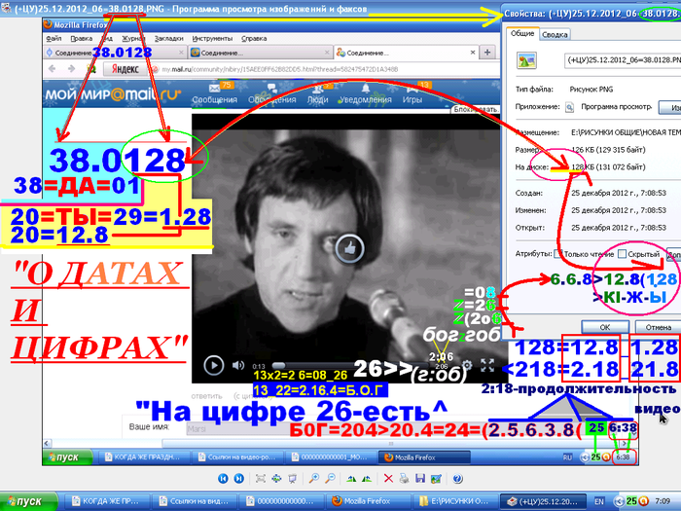Screen dimensions: 681x511
Task: Open Справка menu in Firefox window
Action: point(254,38)
